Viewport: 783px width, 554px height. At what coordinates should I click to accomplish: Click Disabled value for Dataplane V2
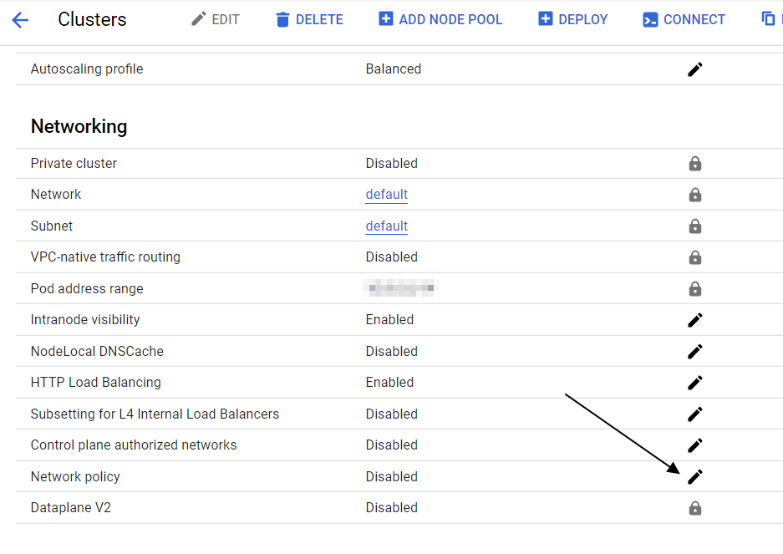point(391,507)
